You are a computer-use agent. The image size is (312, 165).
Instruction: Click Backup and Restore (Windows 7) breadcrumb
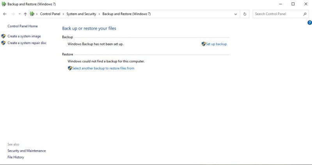click(x=126, y=14)
